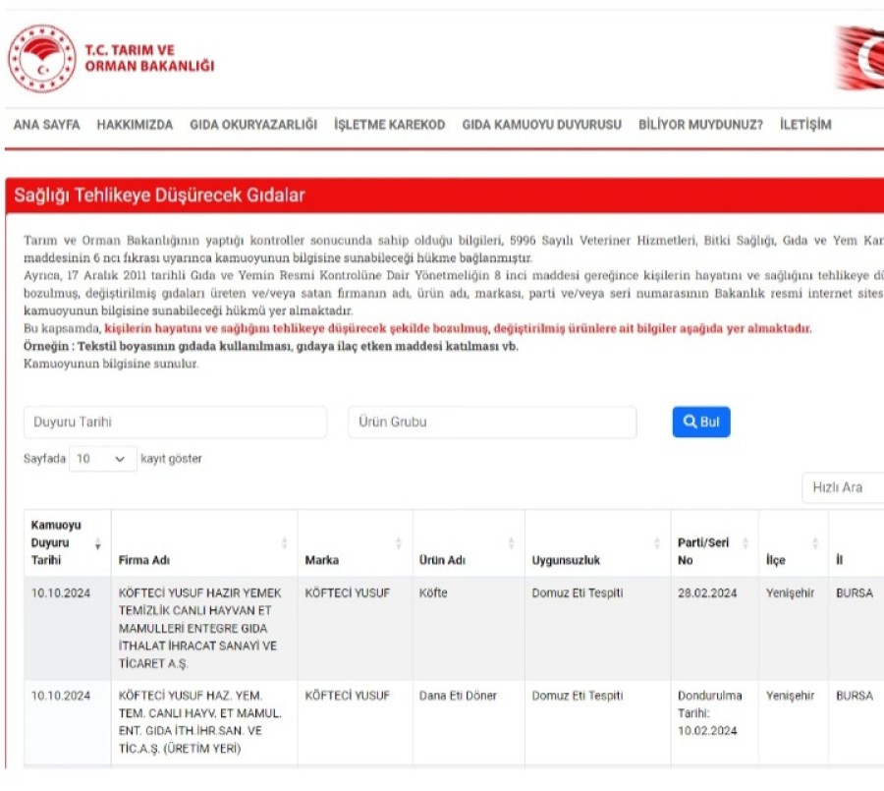Select the 10.10.2024 date in Döner row
The width and height of the screenshot is (884, 791).
pyautogui.click(x=61, y=696)
